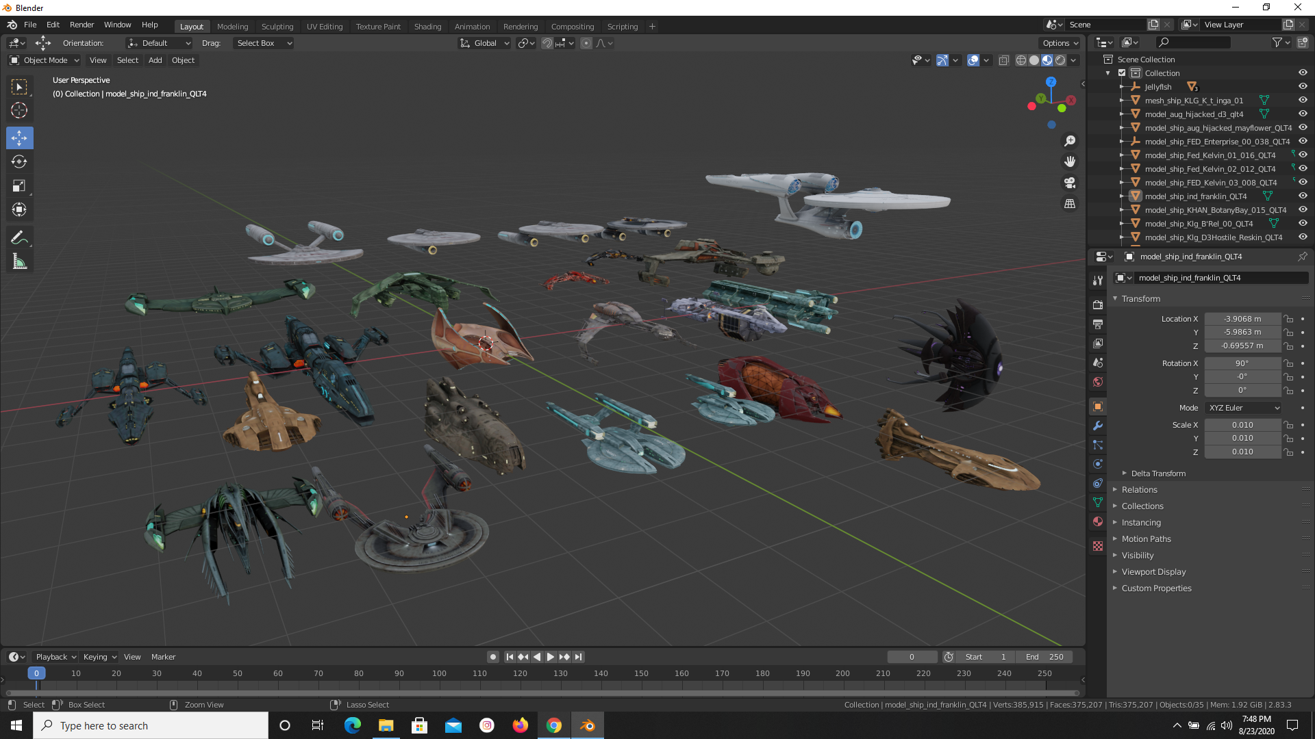Image resolution: width=1315 pixels, height=739 pixels.
Task: Switch perspective/orthographic grid icon
Action: (1069, 204)
